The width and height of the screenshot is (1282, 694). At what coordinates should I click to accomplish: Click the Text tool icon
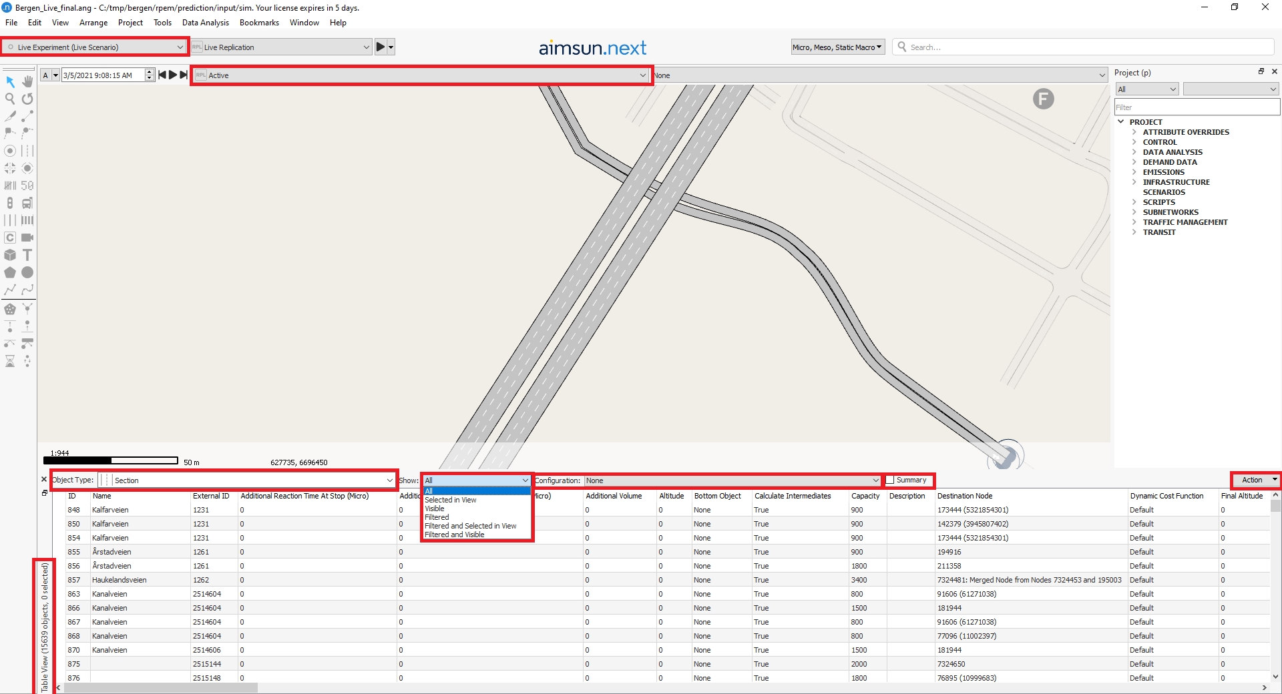[27, 255]
